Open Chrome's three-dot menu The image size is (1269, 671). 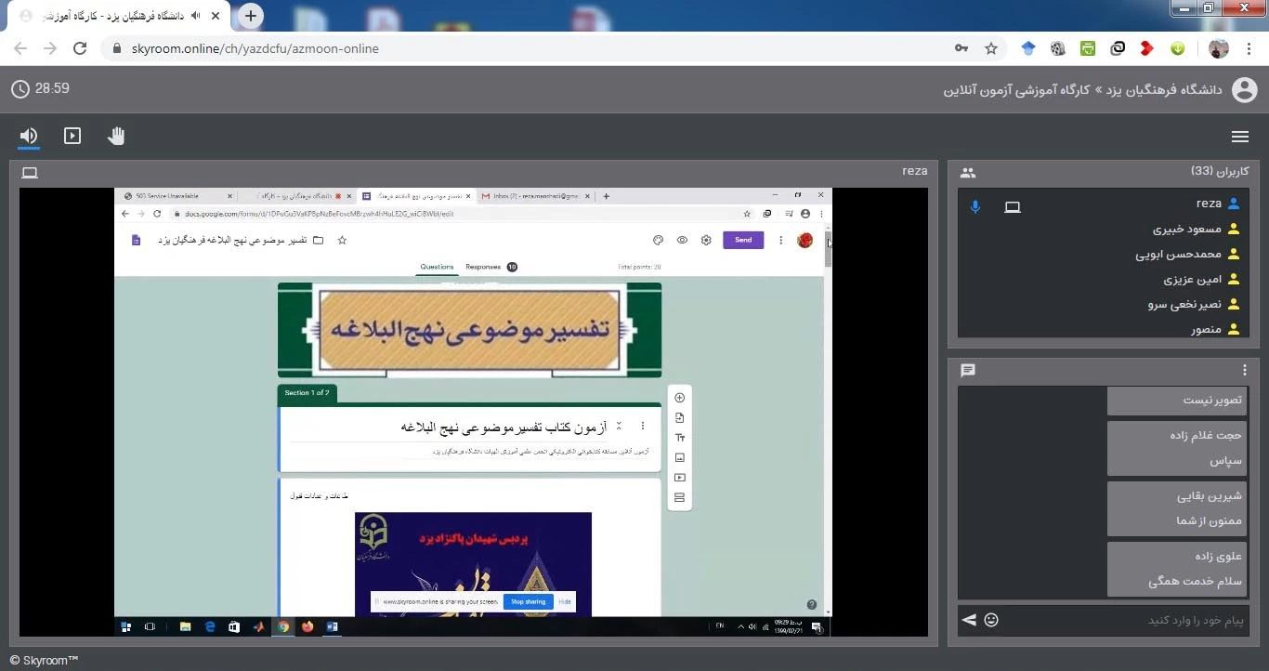click(x=1249, y=48)
